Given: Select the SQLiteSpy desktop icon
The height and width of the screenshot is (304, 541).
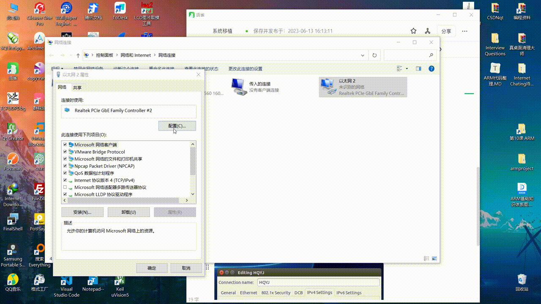Looking at the screenshot, I should coord(13,41).
